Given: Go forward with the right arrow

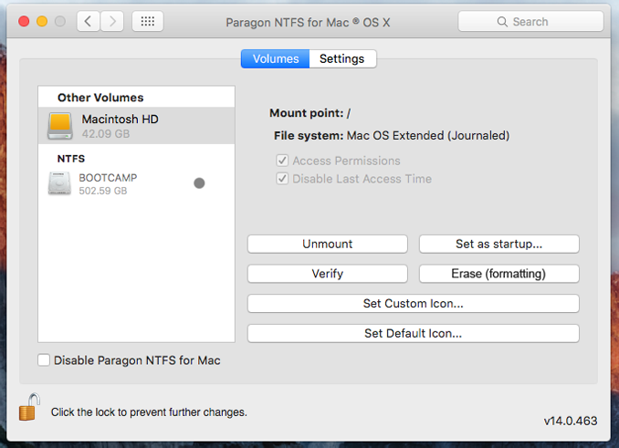Looking at the screenshot, I should [x=112, y=21].
